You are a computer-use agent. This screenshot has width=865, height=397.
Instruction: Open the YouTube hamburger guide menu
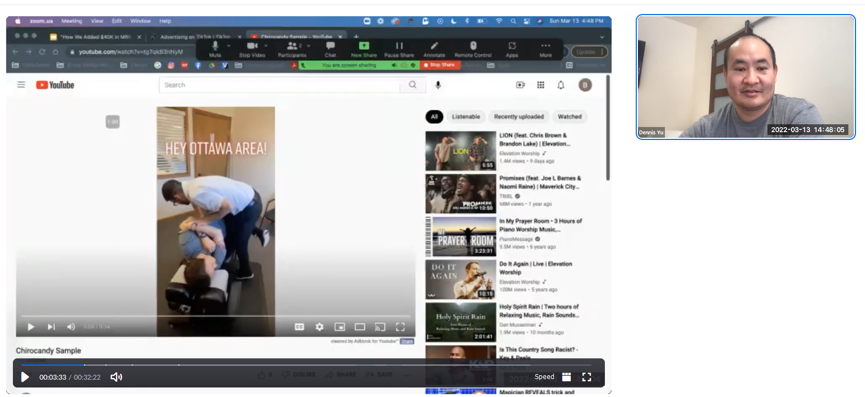tap(21, 85)
